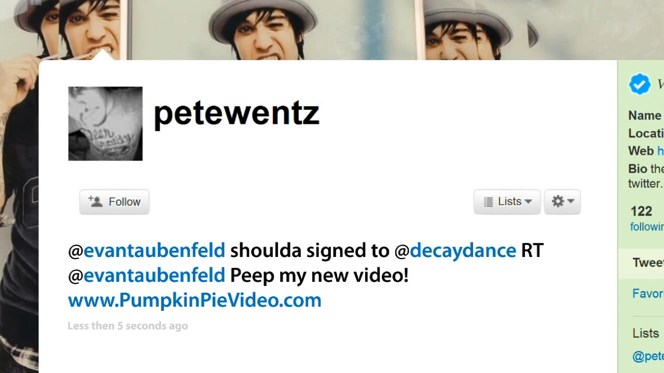This screenshot has width=664, height=373.
Task: Click the list icon in the Lists button
Action: tap(488, 202)
